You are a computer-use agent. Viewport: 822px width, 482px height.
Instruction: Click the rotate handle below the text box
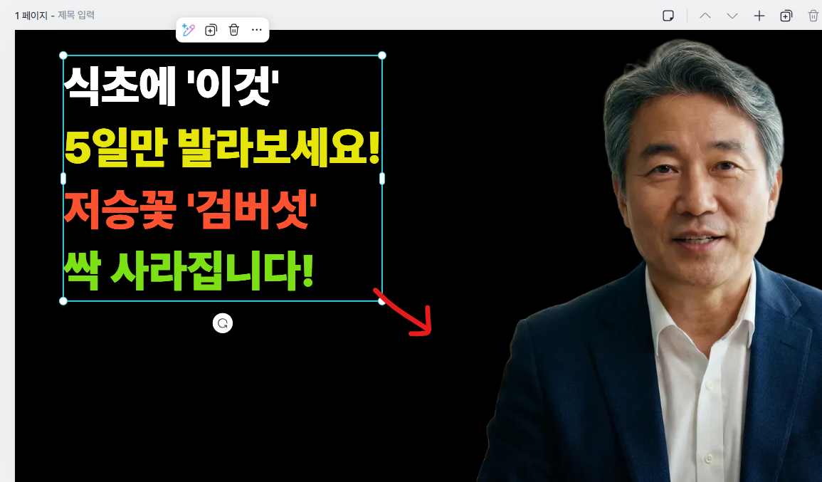click(x=223, y=323)
